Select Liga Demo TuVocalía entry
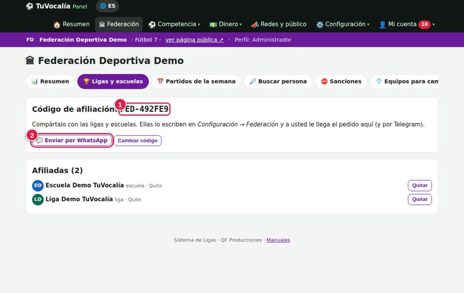Screen dimensions: 464x293 79,199
